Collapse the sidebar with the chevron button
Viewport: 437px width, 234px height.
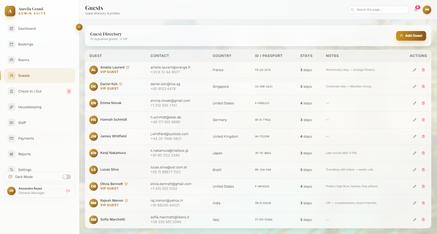tap(79, 27)
